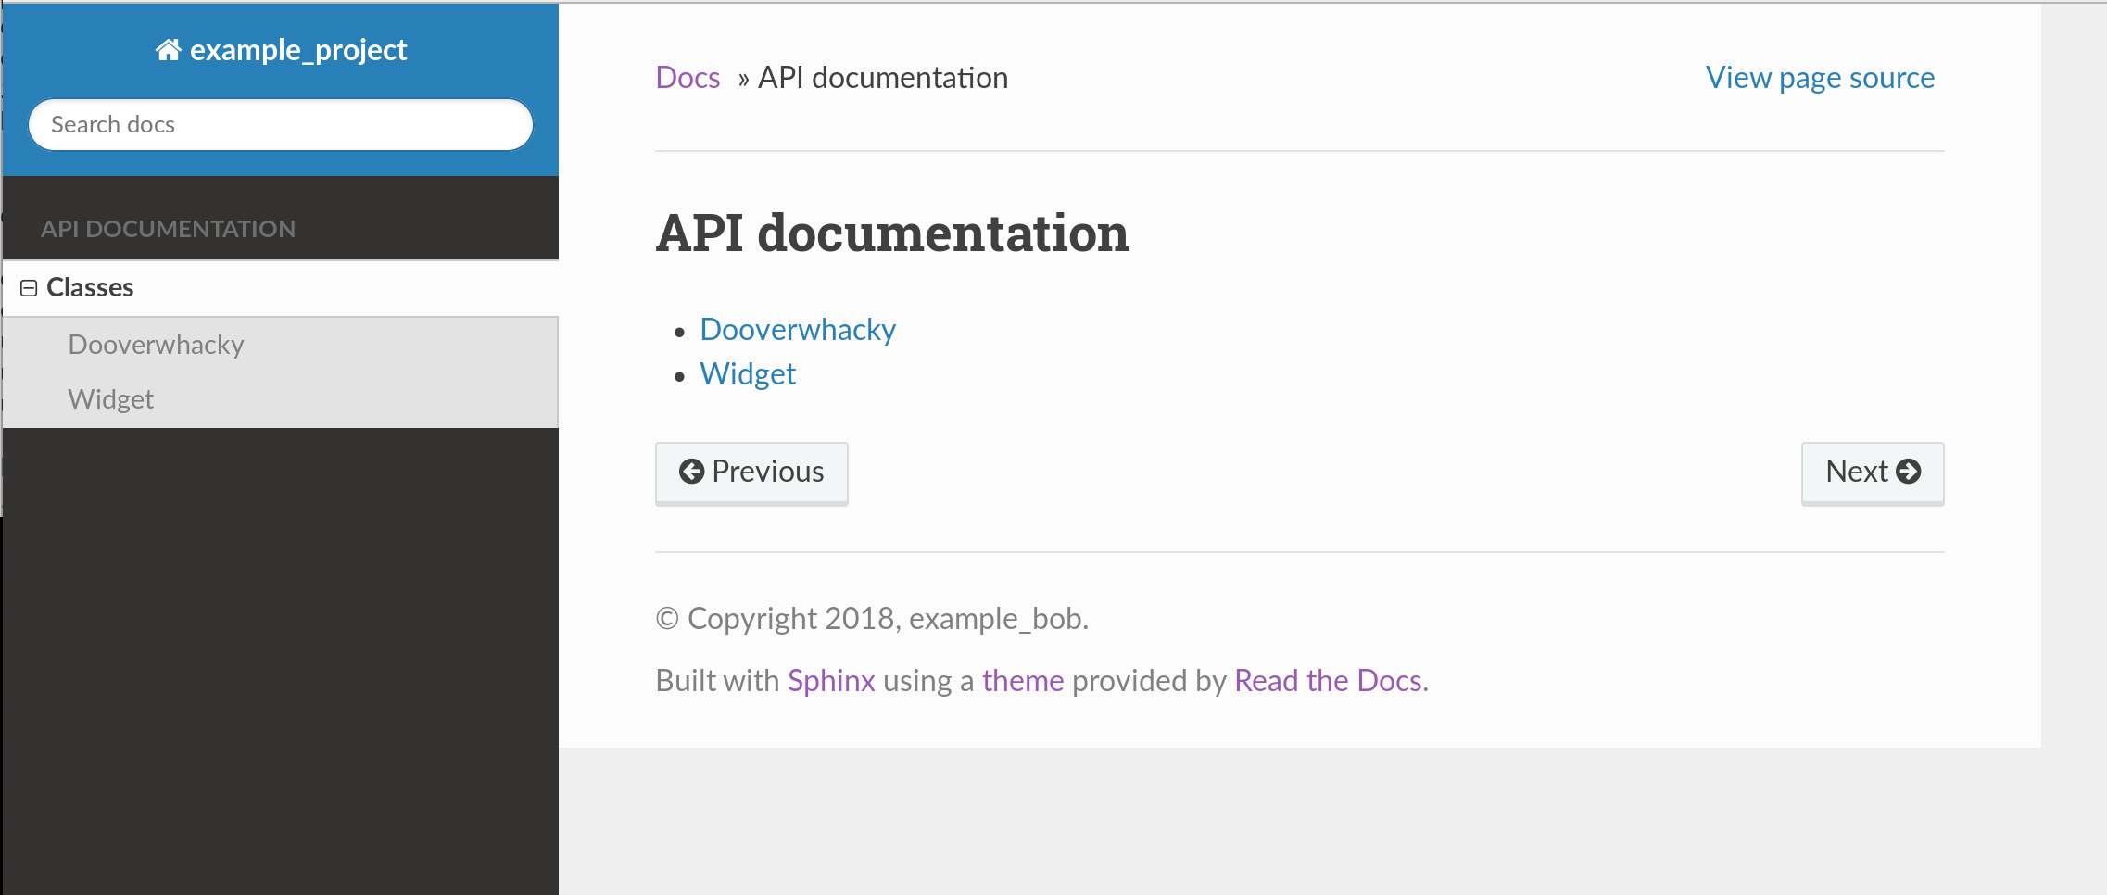Open Dooverwhacky from the sidebar menu
This screenshot has height=895, width=2107.
[156, 345]
